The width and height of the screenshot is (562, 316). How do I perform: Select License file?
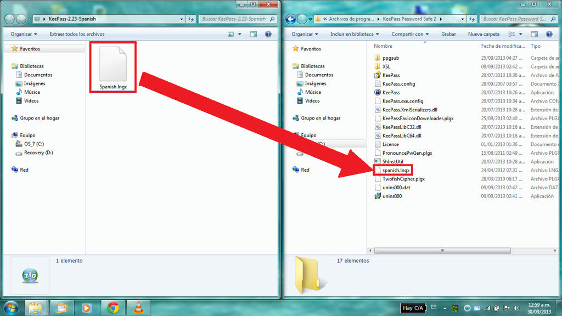coord(390,144)
